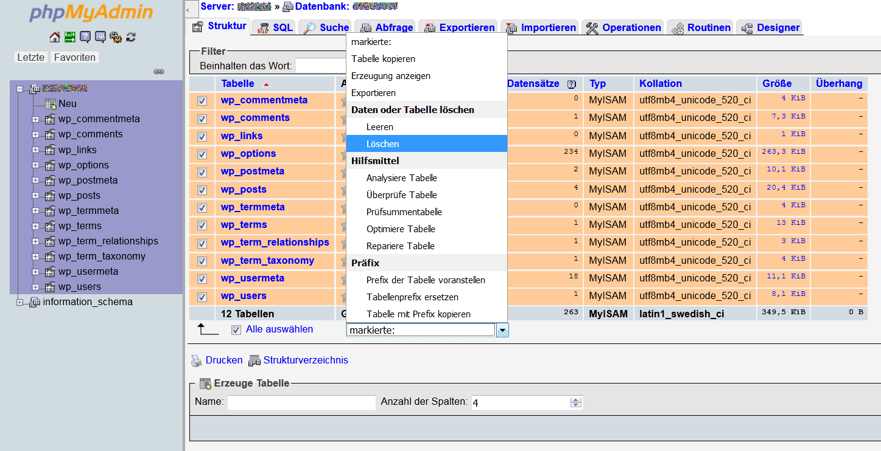The height and width of the screenshot is (451, 881).
Task: Select Leeren from the dropdown
Action: 427,127
